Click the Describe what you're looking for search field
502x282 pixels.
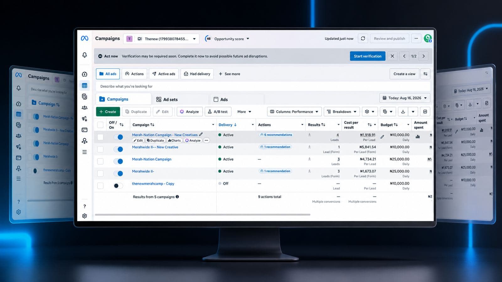pos(262,86)
